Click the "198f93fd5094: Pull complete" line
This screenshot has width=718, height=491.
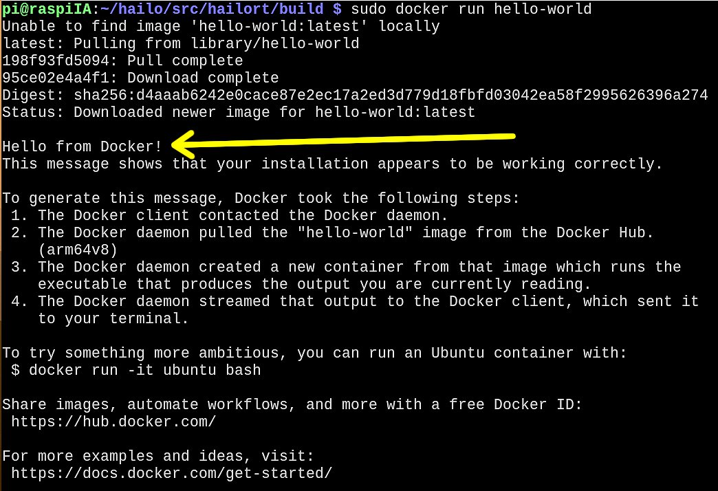122,61
